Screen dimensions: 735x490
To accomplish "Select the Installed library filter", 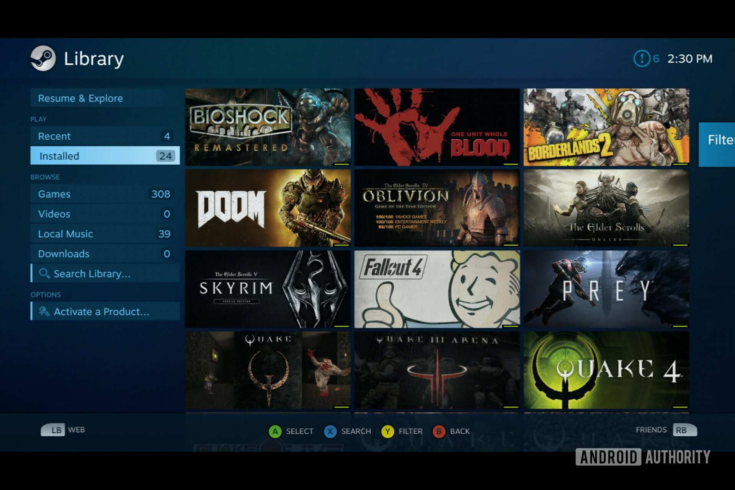I will tap(103, 155).
